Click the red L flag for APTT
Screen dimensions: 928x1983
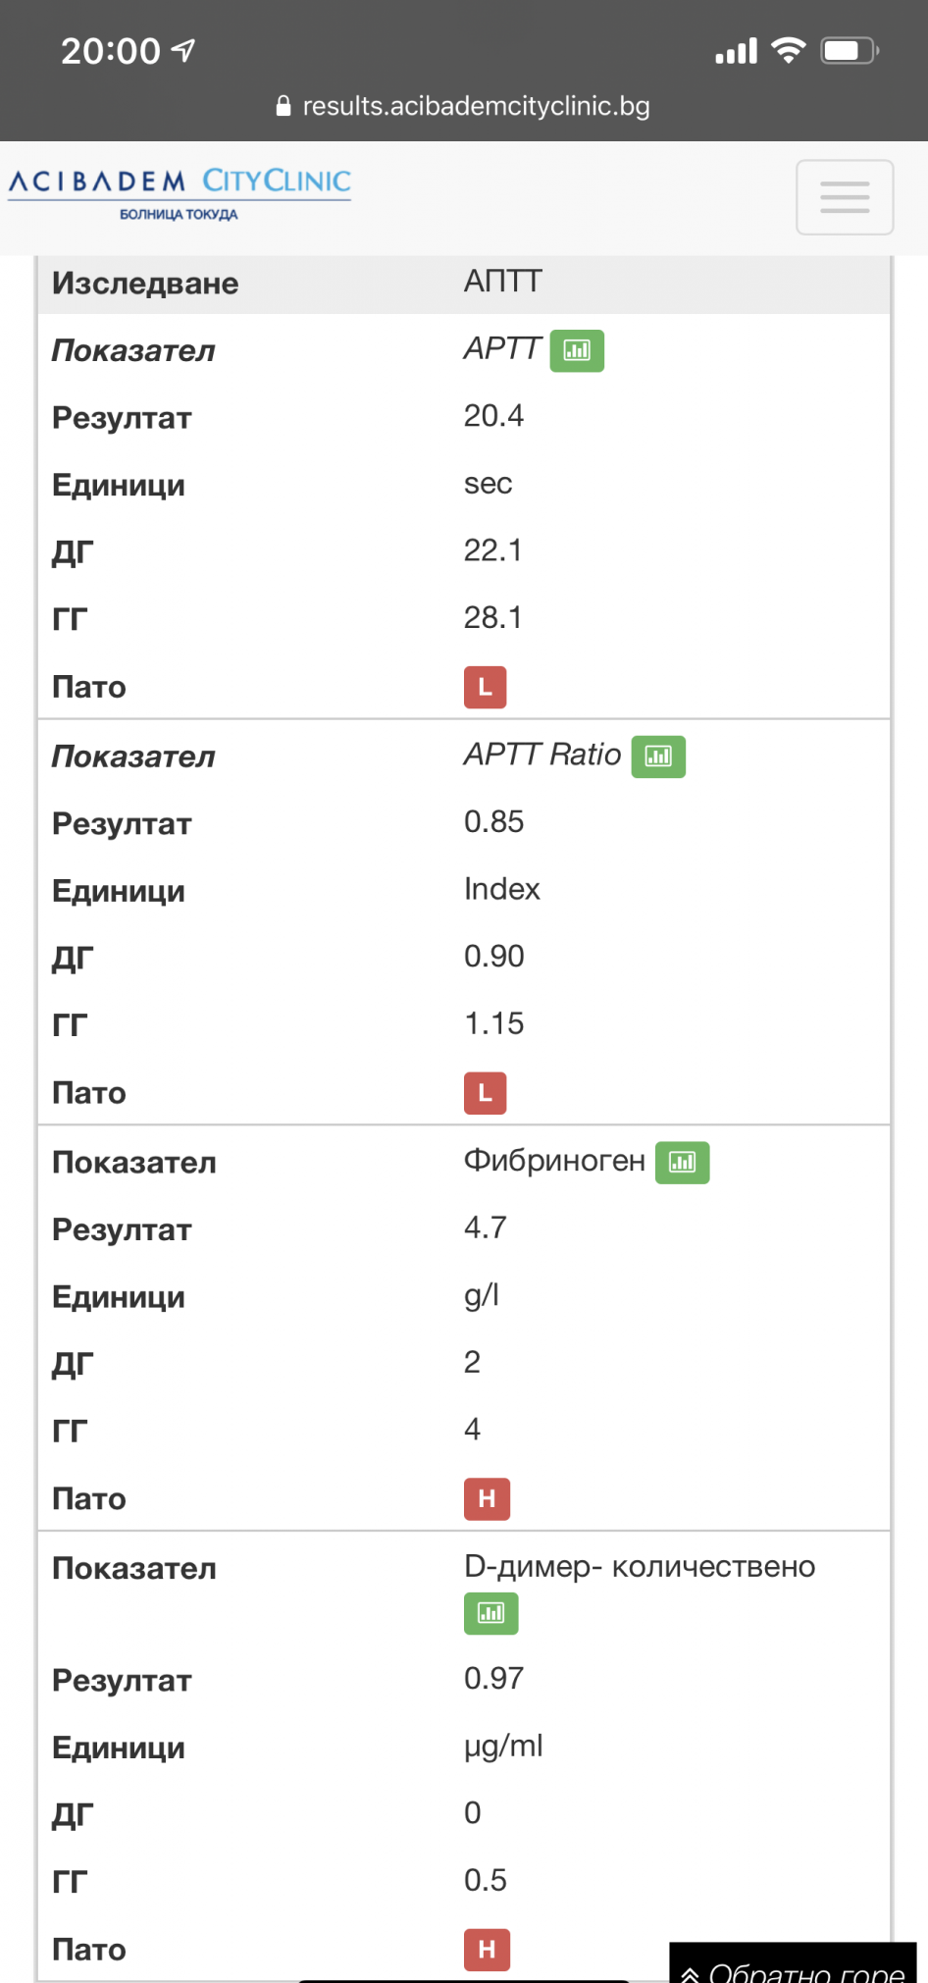click(x=485, y=687)
